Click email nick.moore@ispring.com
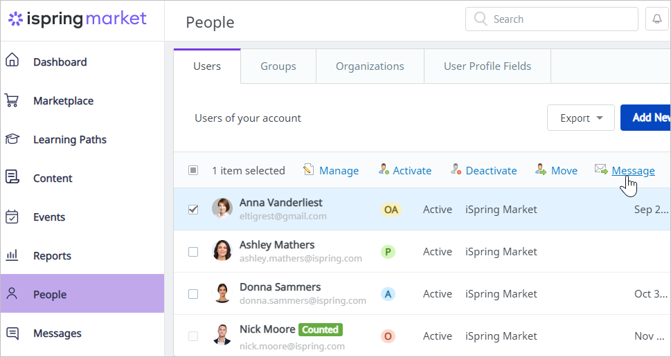 click(x=292, y=346)
